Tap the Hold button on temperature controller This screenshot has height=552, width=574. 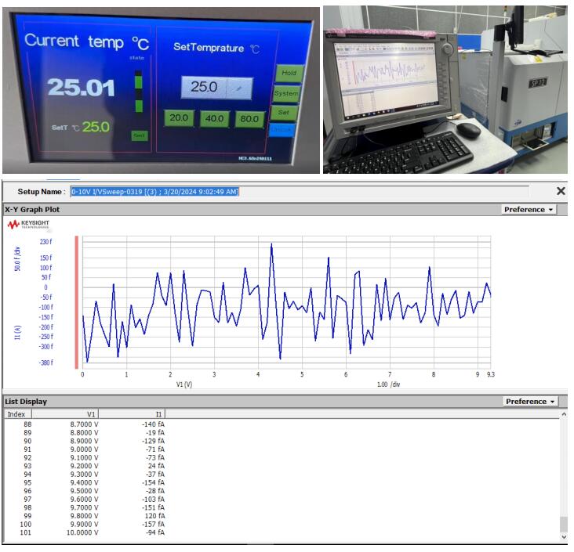pos(289,73)
